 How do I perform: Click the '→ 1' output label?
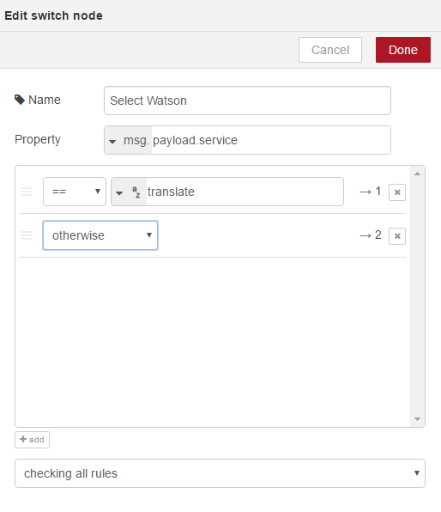click(371, 192)
